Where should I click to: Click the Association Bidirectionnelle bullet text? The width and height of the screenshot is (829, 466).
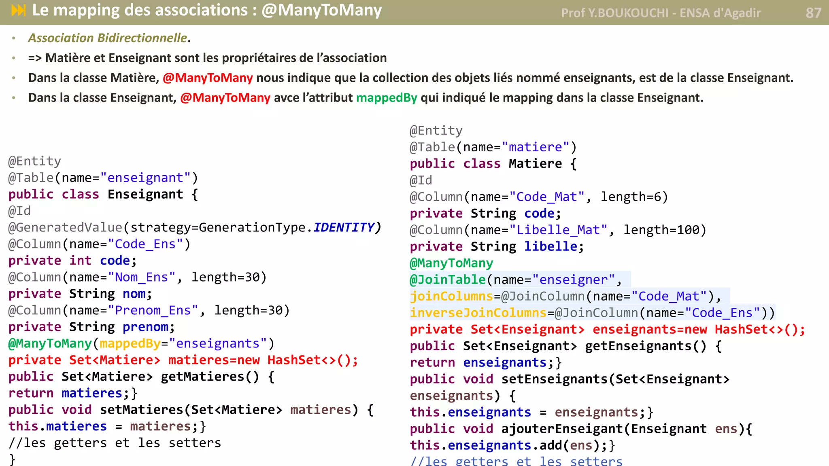coord(108,38)
